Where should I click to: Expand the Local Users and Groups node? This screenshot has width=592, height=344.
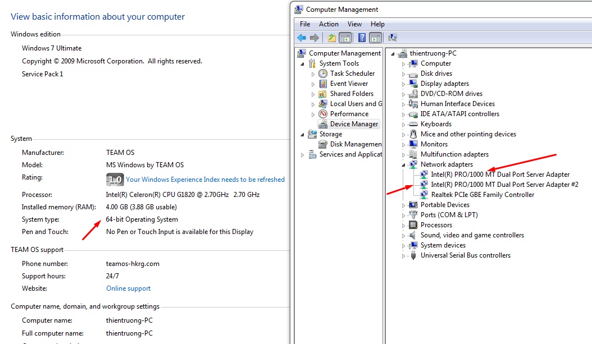pos(313,104)
